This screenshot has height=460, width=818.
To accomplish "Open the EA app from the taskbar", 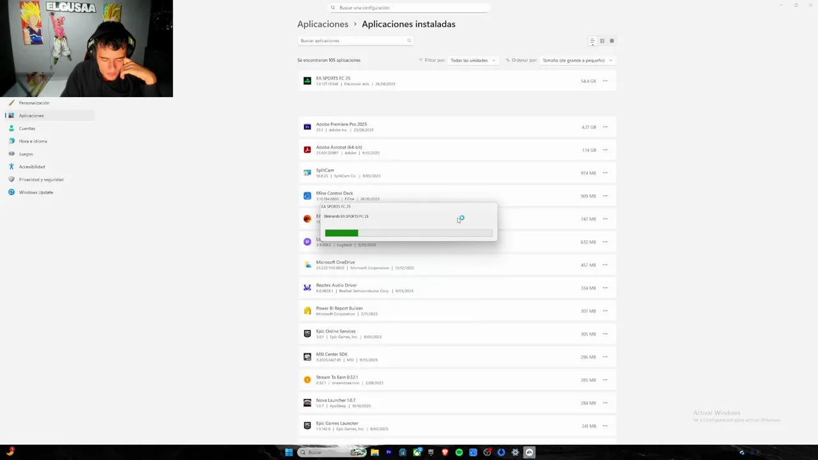I will pos(529,452).
